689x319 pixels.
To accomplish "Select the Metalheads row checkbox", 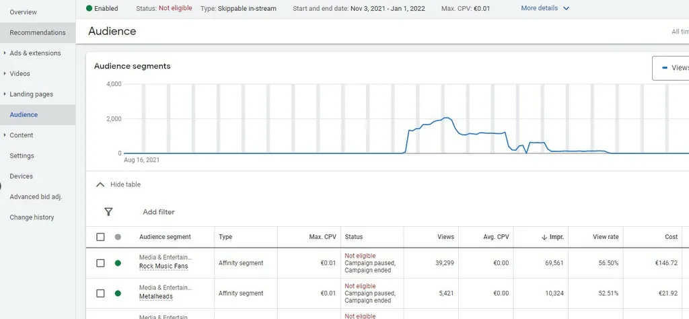I will point(100,293).
